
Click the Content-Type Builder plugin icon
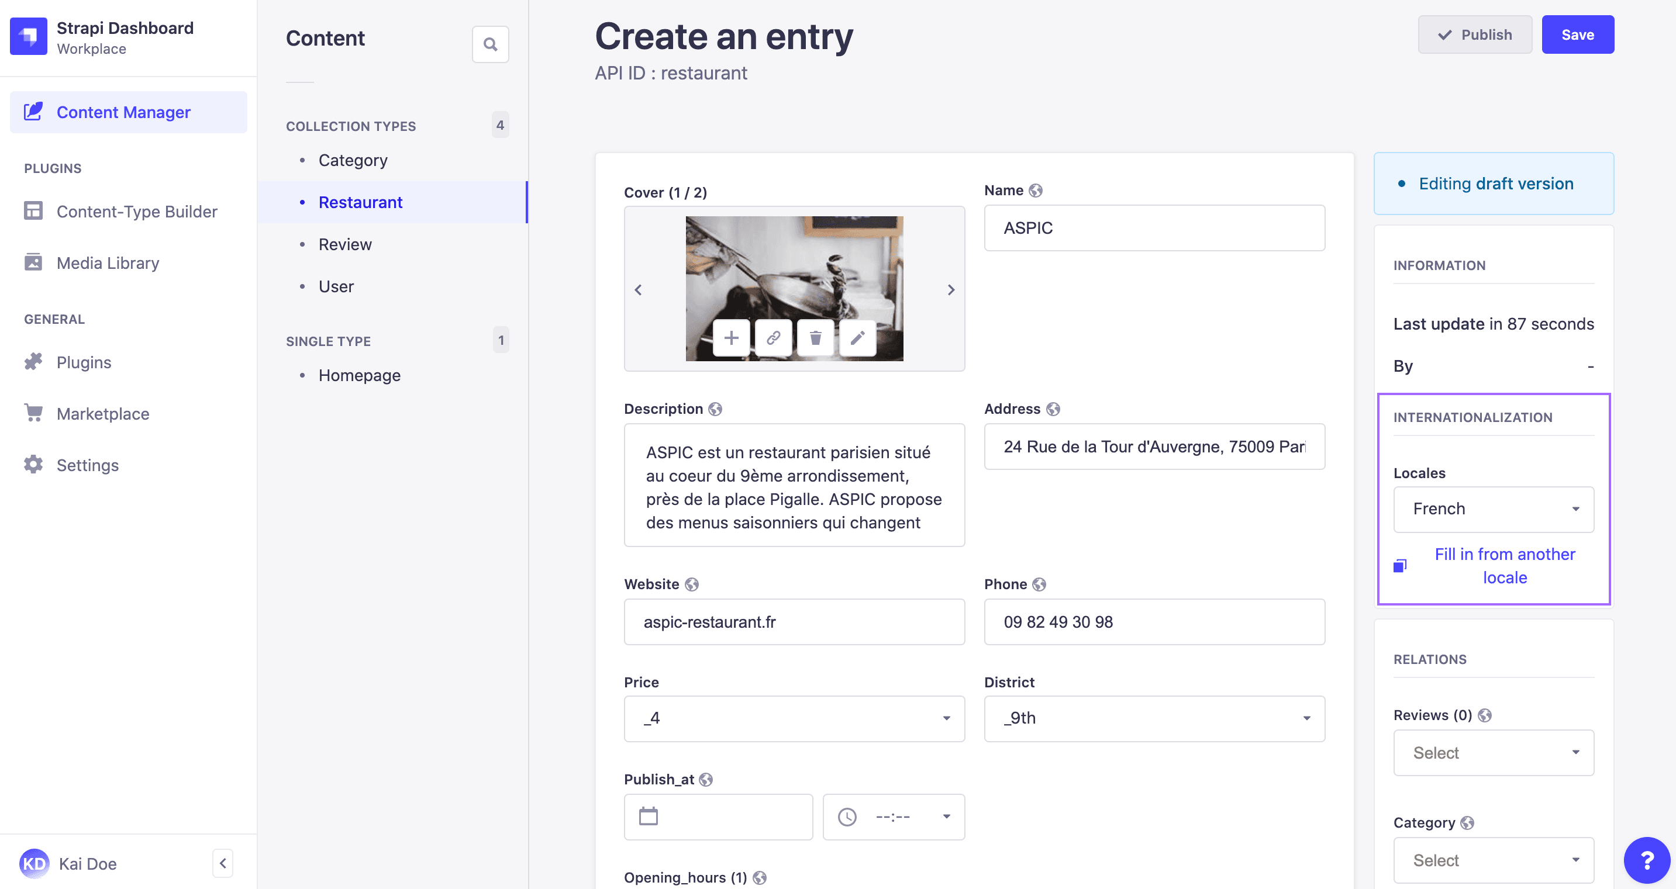[33, 210]
